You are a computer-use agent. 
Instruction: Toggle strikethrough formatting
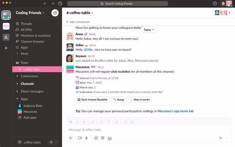point(84,122)
